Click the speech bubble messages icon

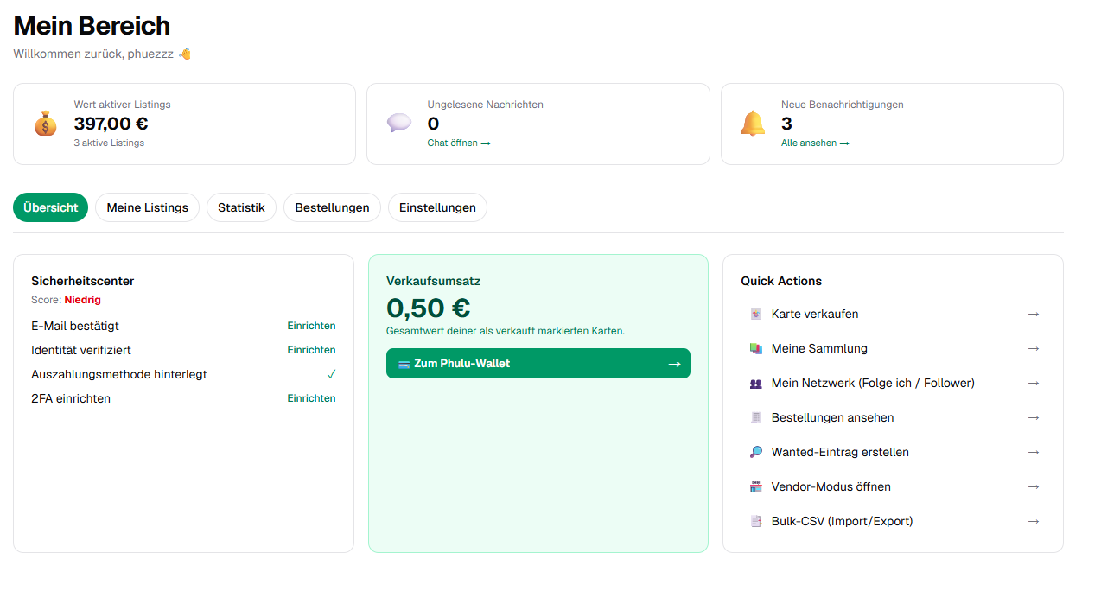[x=399, y=123]
